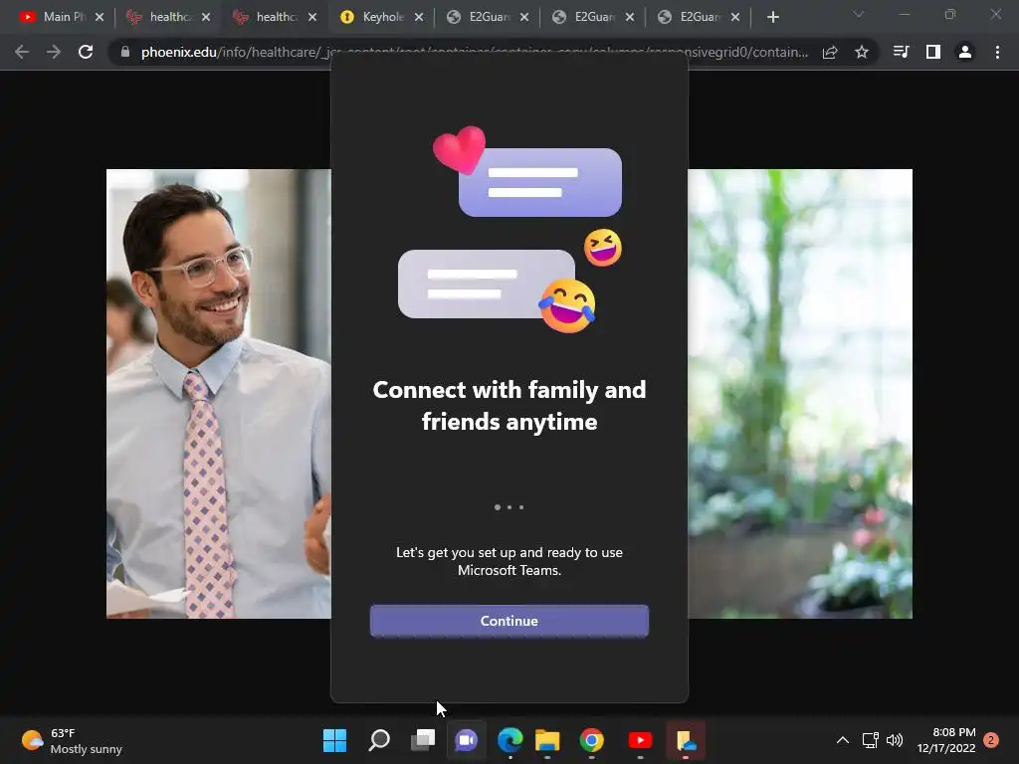Reload the phoenix.edu page
The height and width of the screenshot is (764, 1019).
tap(86, 52)
